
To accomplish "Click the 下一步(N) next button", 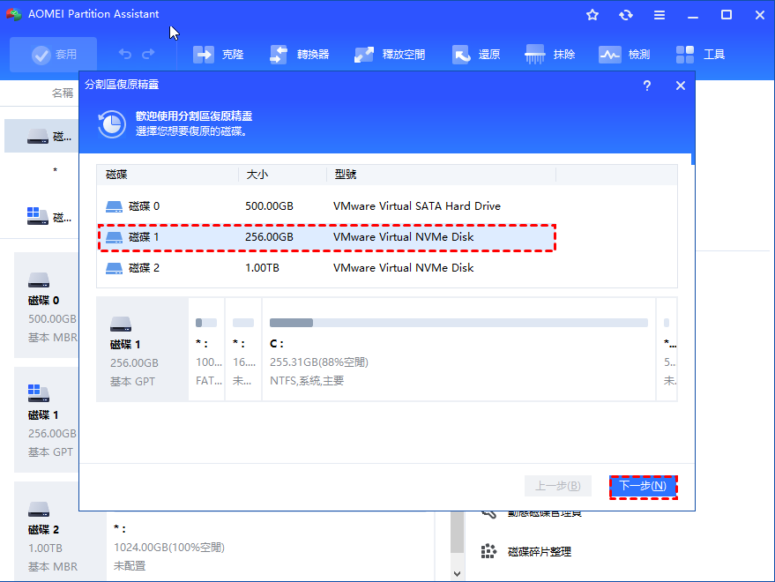I will coord(643,487).
